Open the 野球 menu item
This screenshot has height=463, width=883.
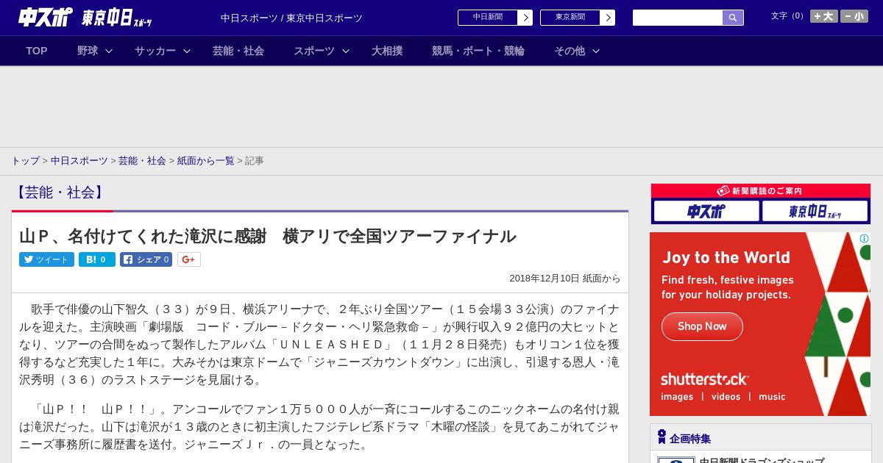coord(88,51)
